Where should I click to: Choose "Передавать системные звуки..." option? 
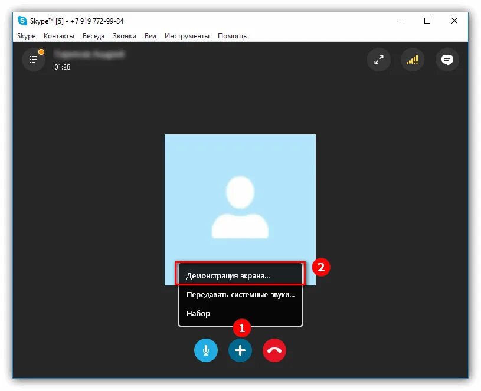pos(240,295)
